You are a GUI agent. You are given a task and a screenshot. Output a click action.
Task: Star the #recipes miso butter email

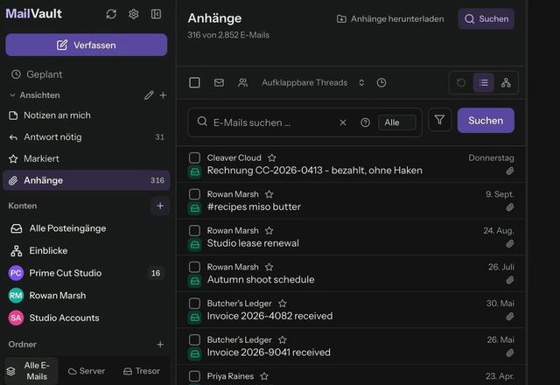point(269,194)
